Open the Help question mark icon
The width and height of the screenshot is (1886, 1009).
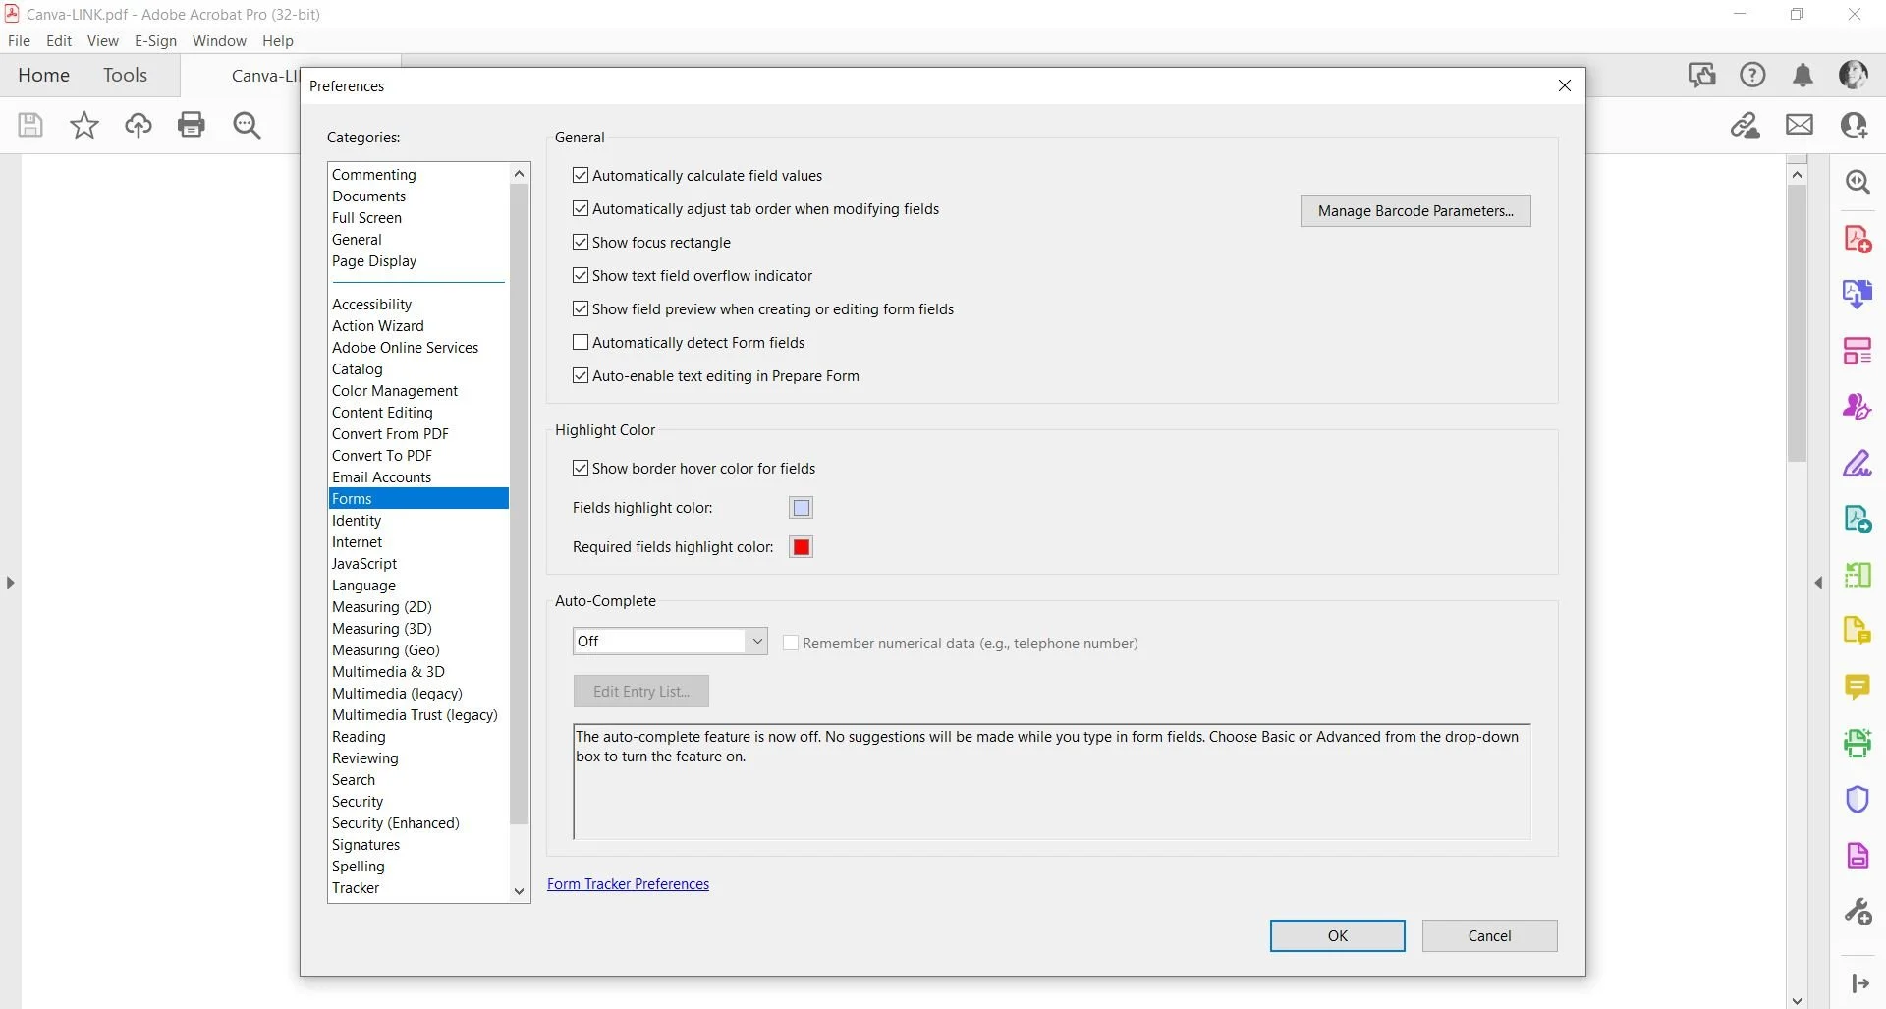coord(1752,75)
